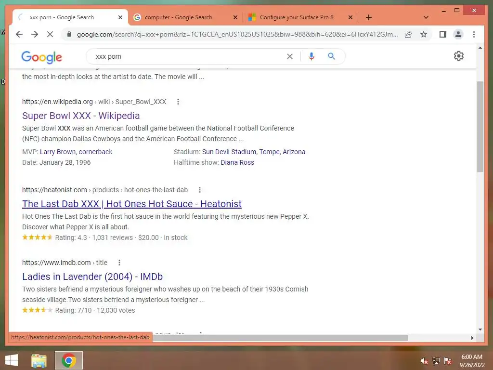Image resolution: width=493 pixels, height=370 pixels.
Task: Open the Action Center flag icon
Action: click(448, 361)
